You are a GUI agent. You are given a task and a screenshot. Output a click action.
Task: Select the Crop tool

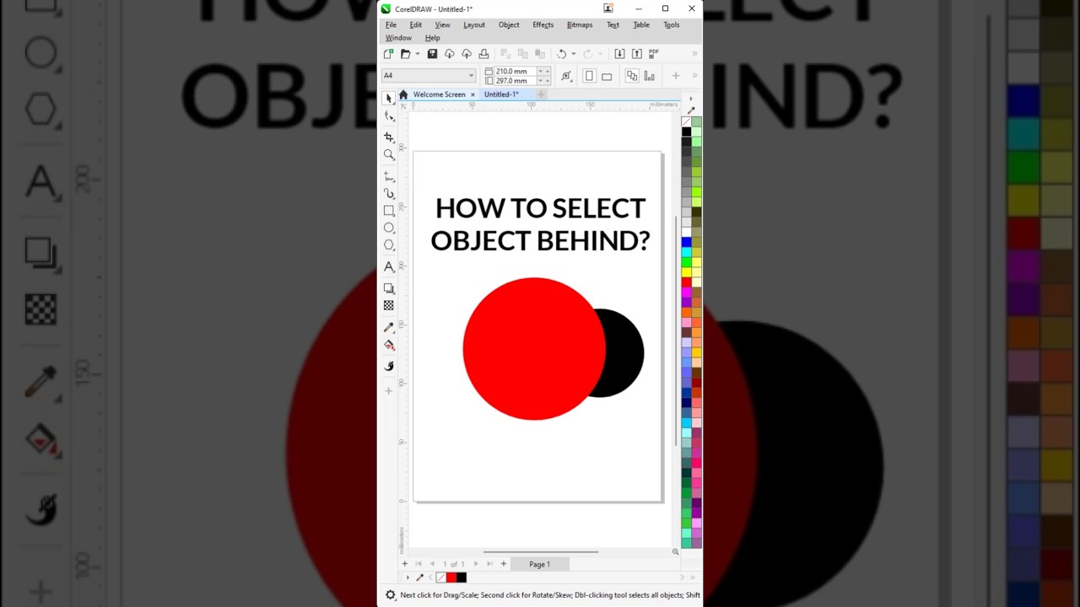(389, 137)
